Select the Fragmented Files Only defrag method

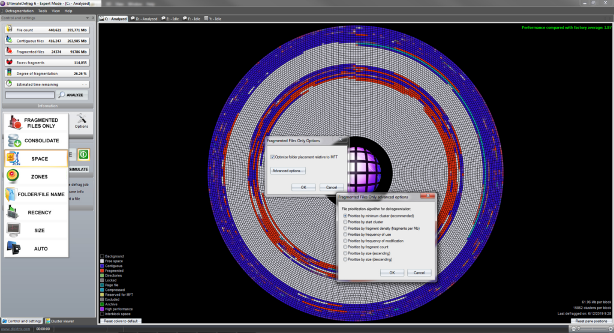[36, 122]
